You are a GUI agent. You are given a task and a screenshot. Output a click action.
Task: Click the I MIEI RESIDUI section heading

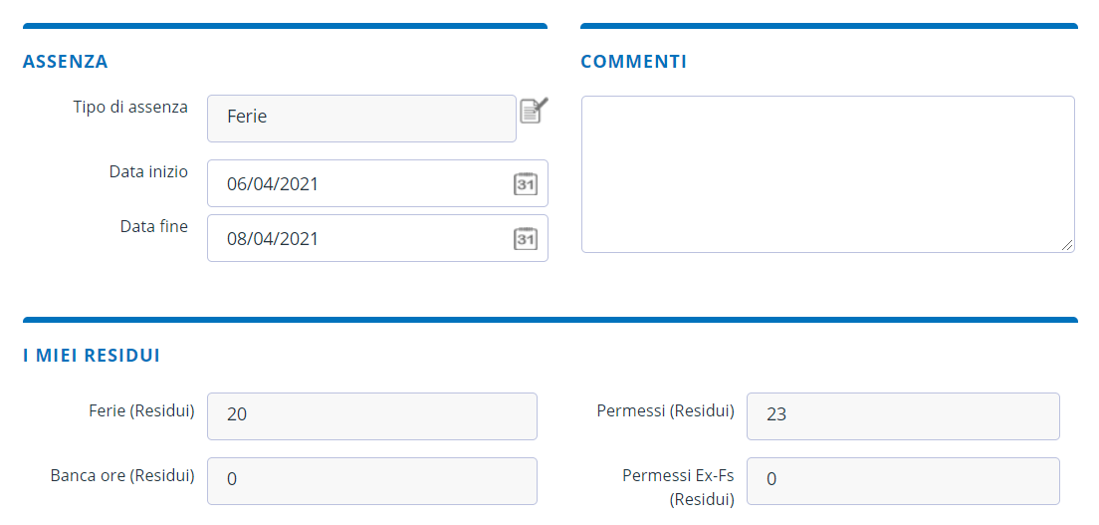pyautogui.click(x=92, y=355)
